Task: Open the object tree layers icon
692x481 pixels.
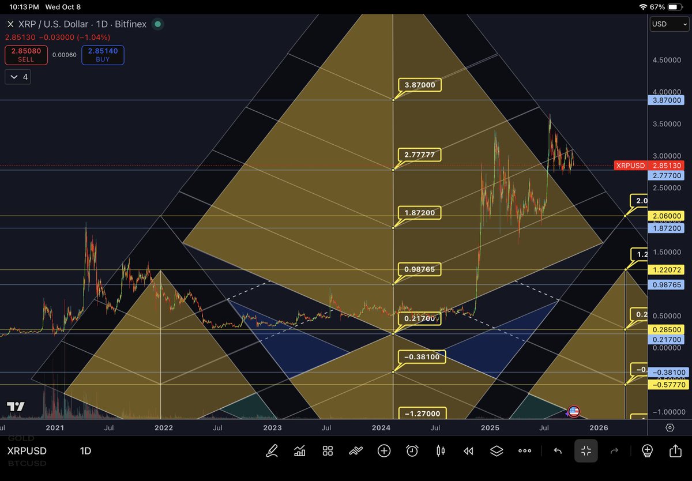Action: (x=497, y=451)
